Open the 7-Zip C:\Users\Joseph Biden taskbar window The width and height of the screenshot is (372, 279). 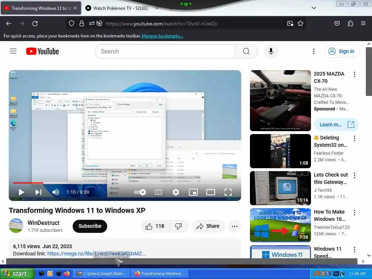pos(102,274)
